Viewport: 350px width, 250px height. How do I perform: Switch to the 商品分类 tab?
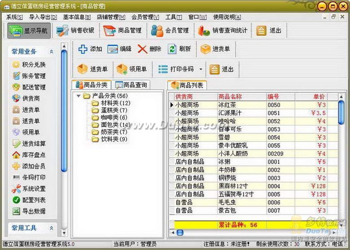tap(92, 85)
